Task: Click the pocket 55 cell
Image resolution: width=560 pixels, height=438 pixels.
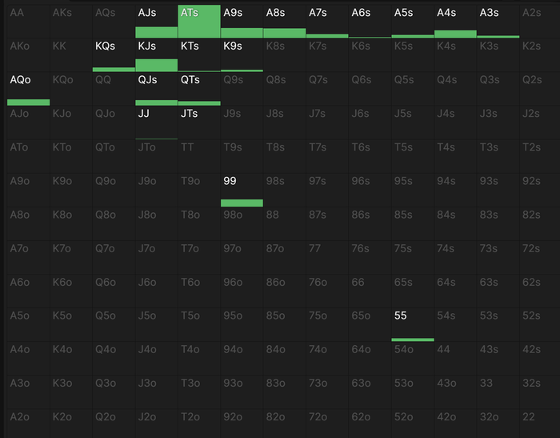Action: click(x=413, y=324)
